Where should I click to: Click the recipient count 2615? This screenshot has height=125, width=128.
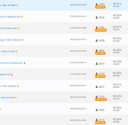[x=101, y=64]
